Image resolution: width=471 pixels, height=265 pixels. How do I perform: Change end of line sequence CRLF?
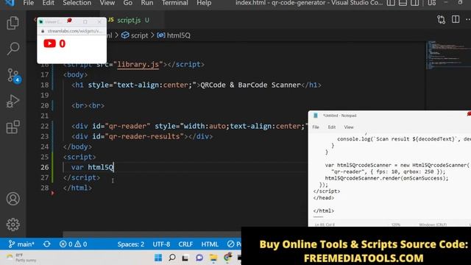(x=185, y=244)
